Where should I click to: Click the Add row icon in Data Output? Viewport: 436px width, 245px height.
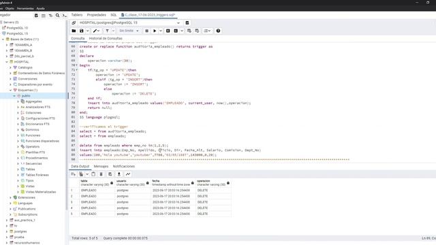tap(73, 174)
